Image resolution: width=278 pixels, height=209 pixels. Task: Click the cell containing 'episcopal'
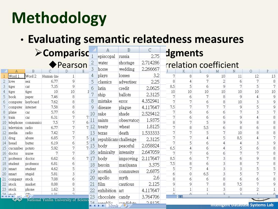[x=108, y=56]
